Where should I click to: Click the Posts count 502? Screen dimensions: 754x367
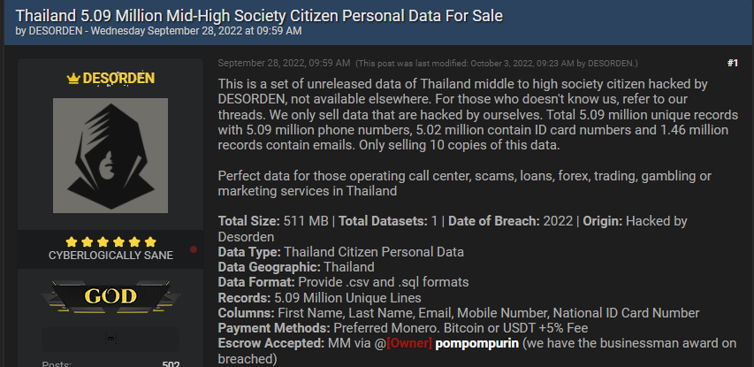click(171, 364)
